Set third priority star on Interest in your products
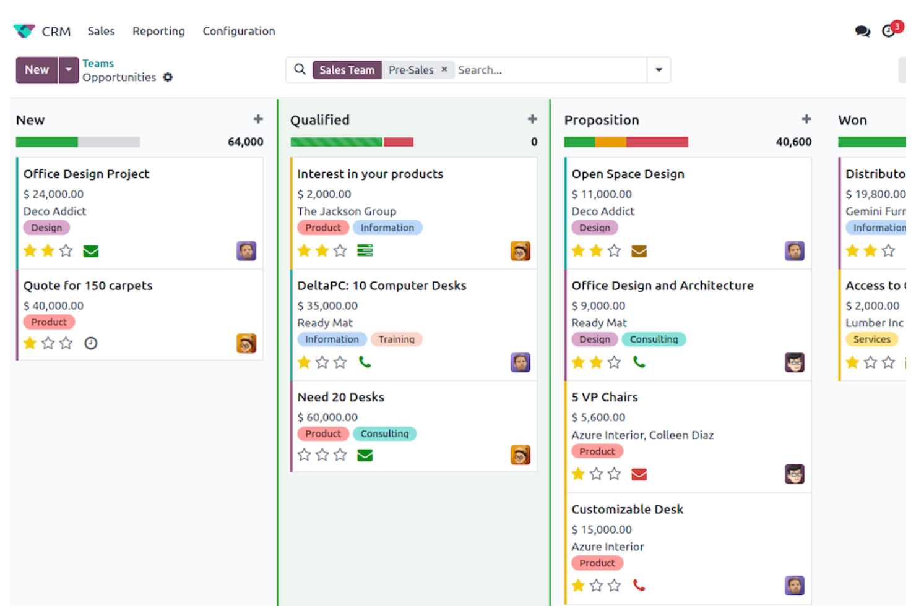916x606 pixels. [340, 250]
